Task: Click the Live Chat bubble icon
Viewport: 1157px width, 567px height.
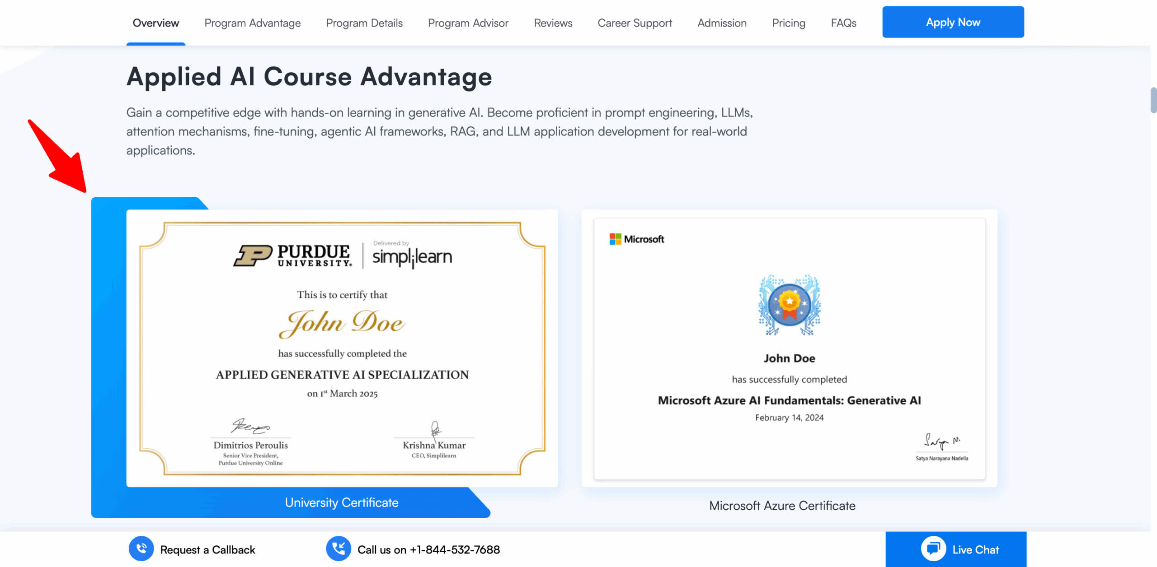Action: pyautogui.click(x=933, y=548)
